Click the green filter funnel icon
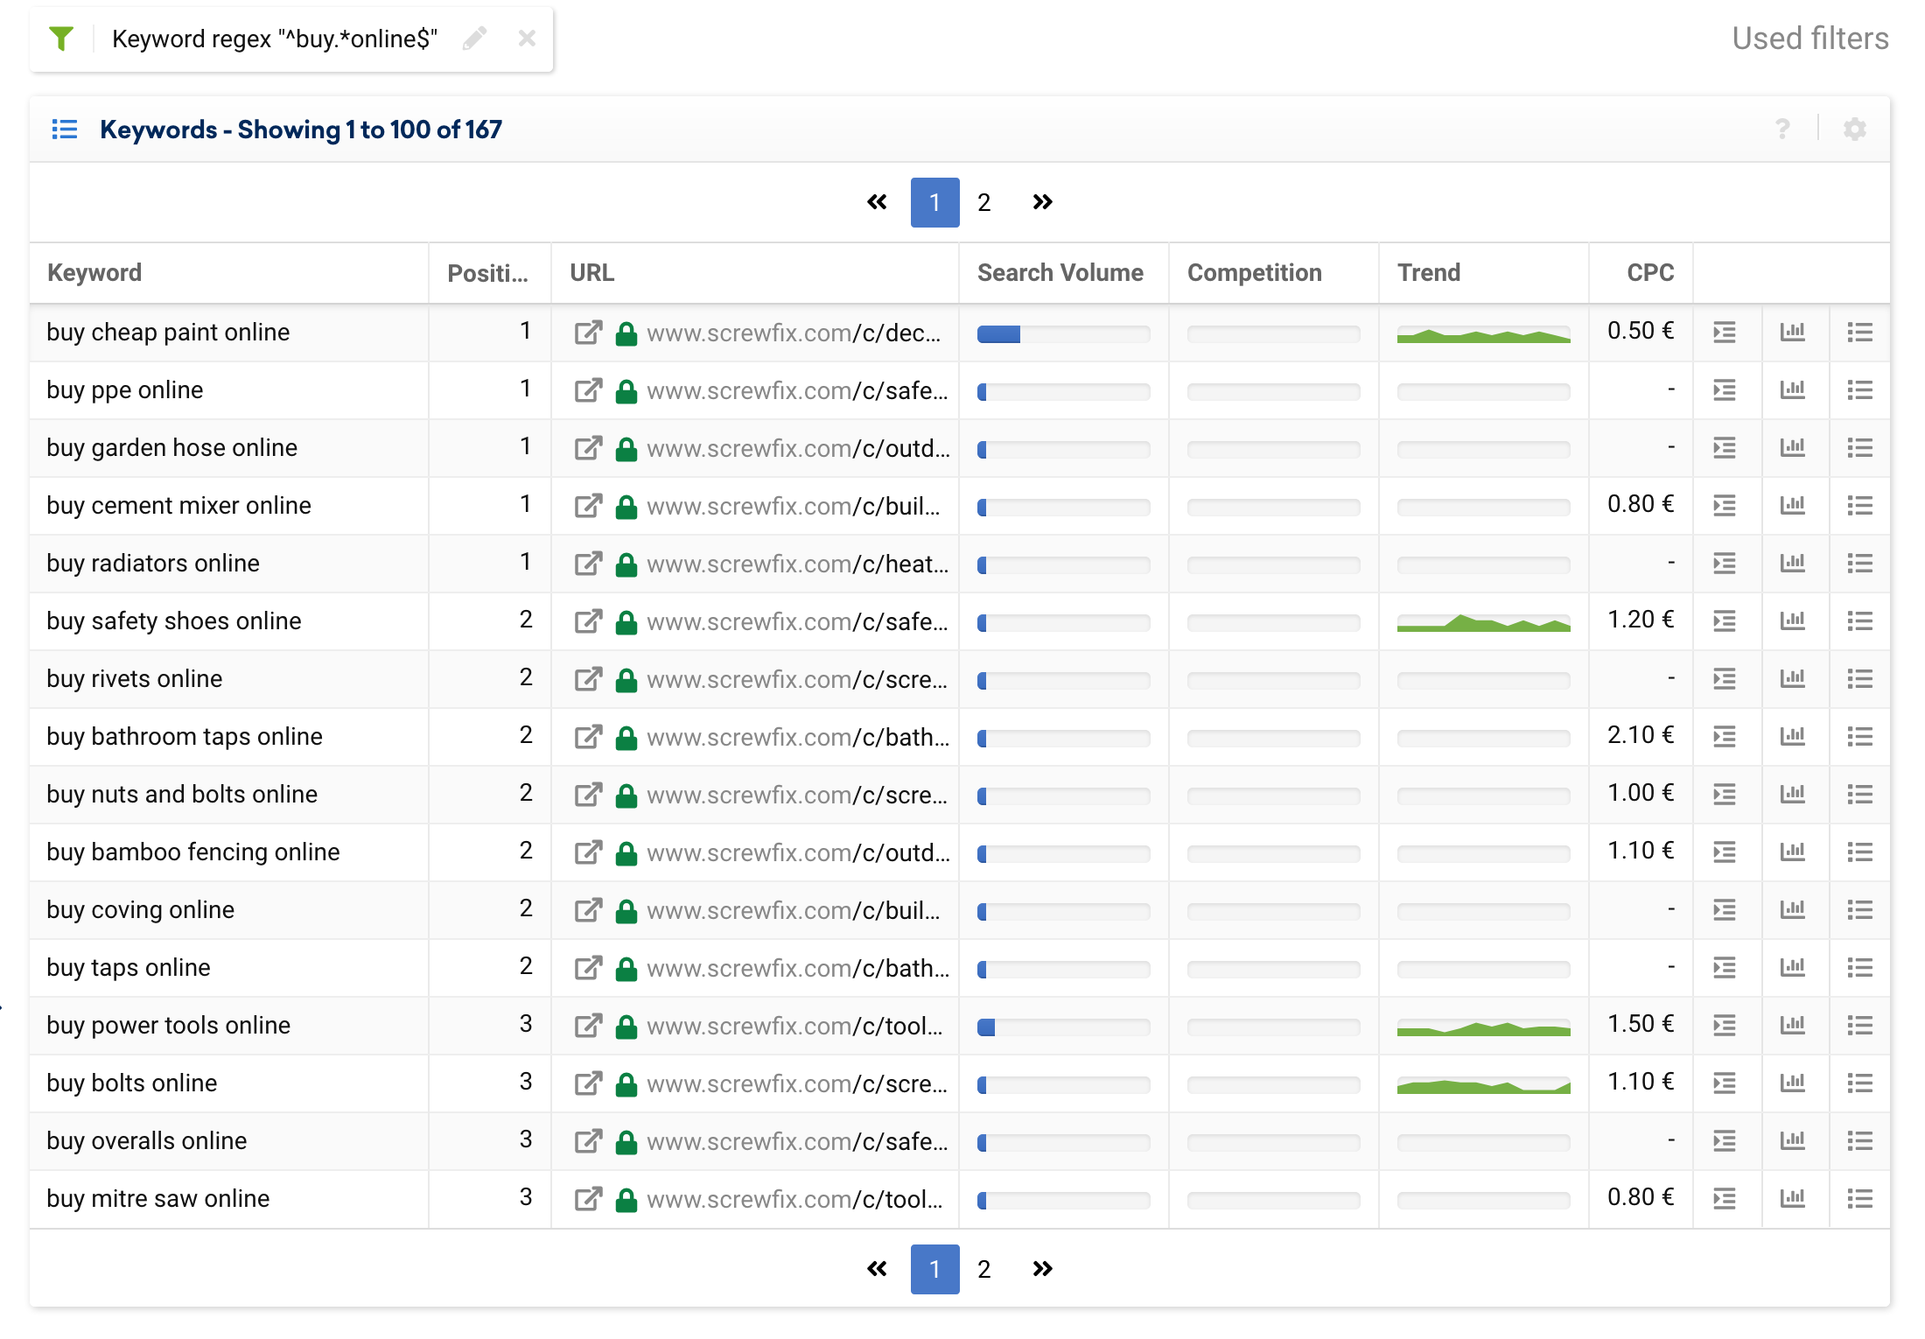Screen dimensions: 1925x1339 pos(61,39)
